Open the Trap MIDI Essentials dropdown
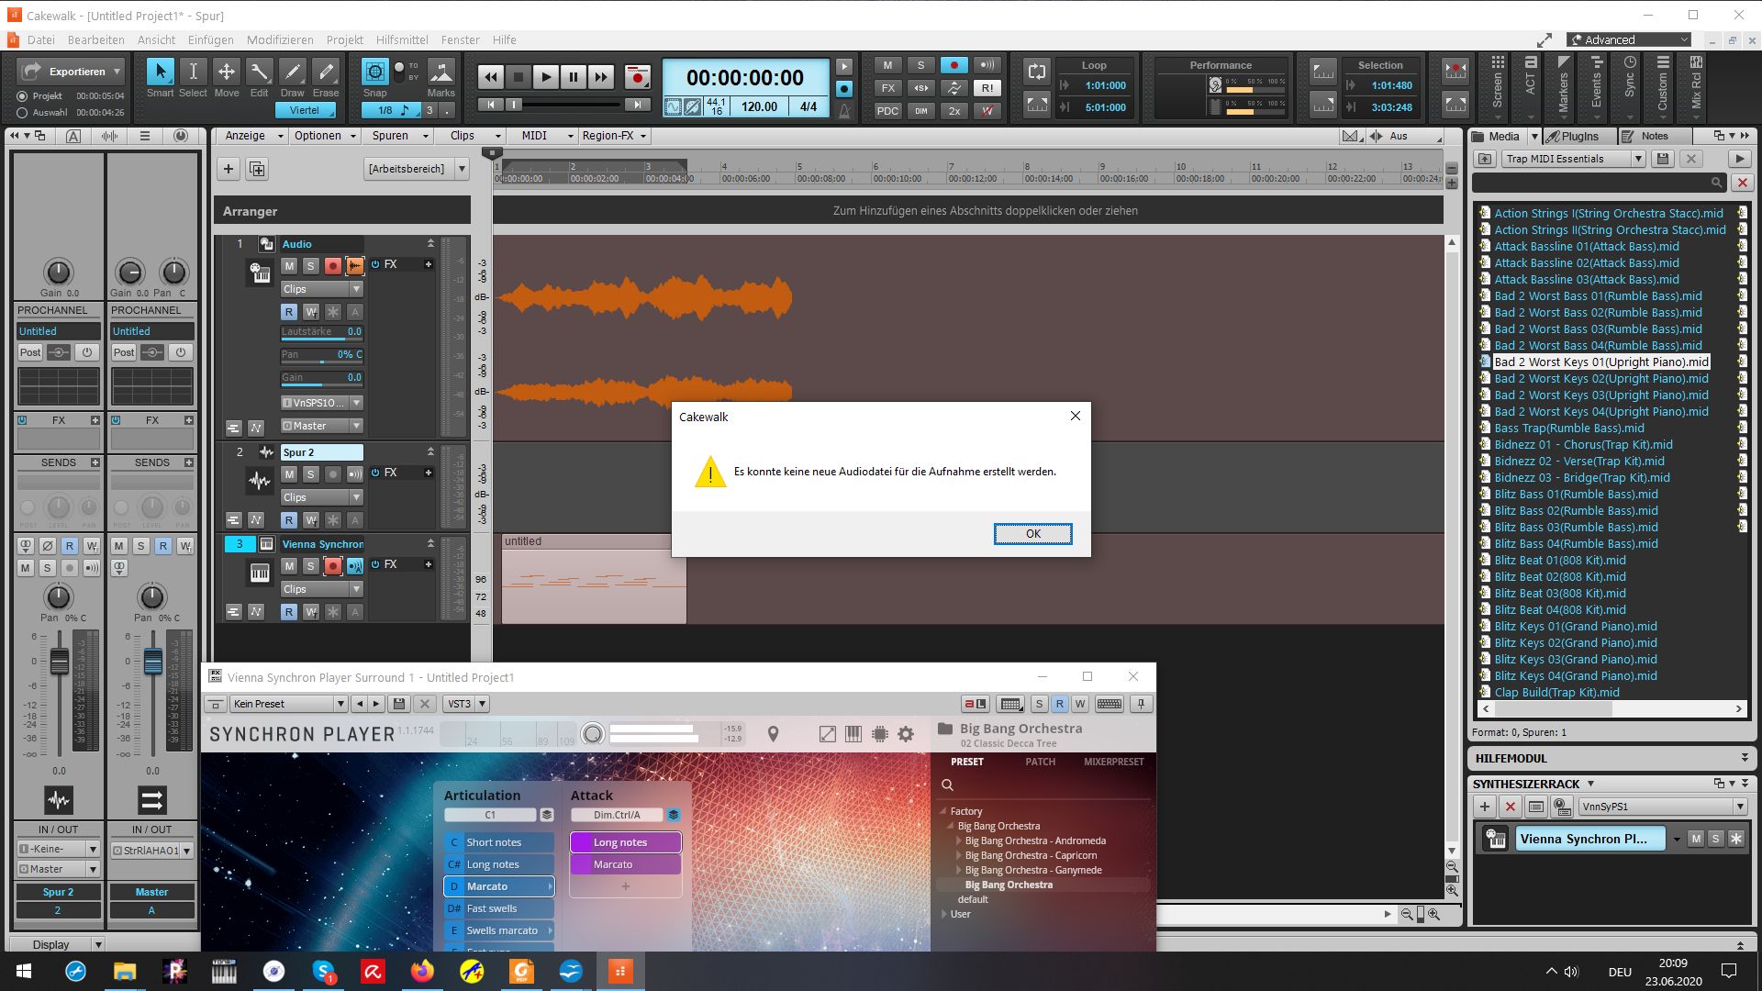1762x991 pixels. tap(1637, 159)
